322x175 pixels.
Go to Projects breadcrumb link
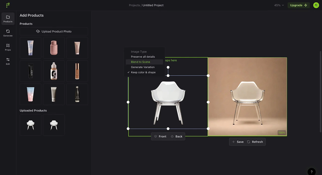[134, 5]
